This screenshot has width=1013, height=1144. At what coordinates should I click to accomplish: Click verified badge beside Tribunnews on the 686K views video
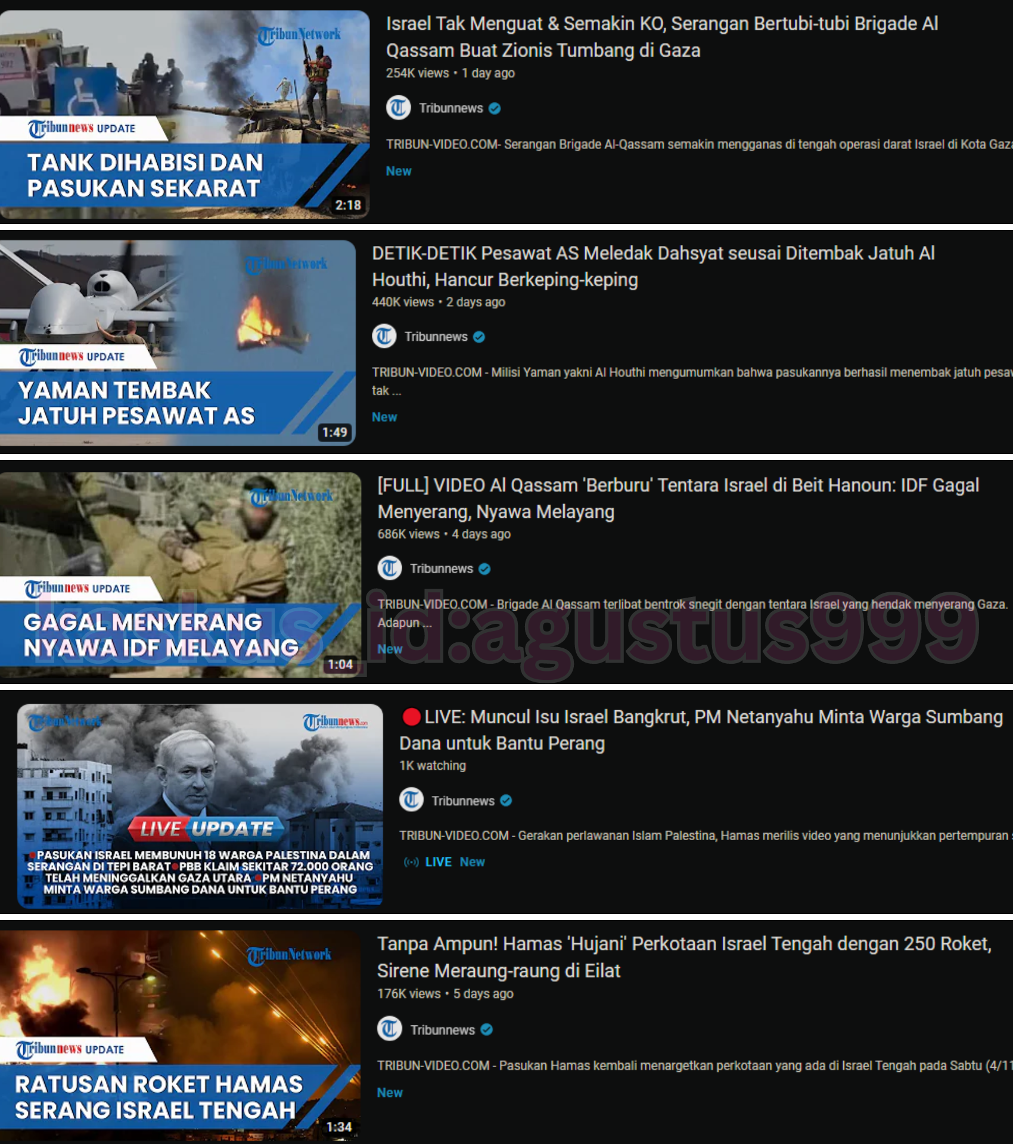[x=484, y=569]
